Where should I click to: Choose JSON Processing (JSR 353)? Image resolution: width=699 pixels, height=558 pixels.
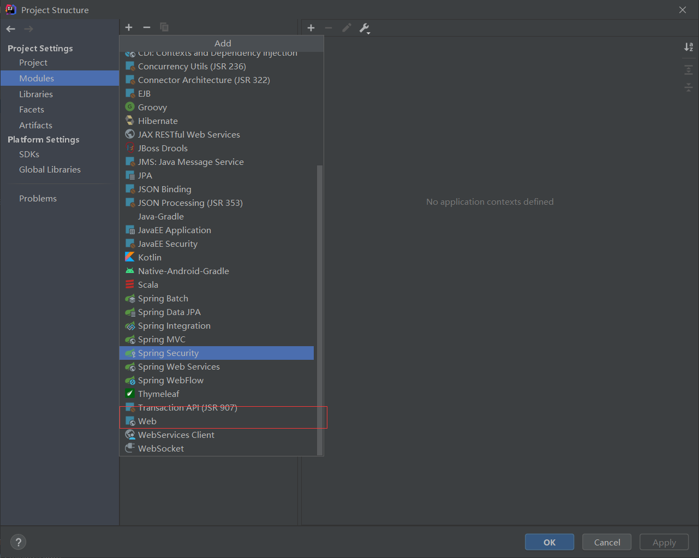(217, 203)
